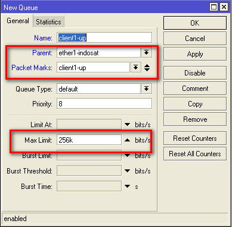Image resolution: width=232 pixels, height=227 pixels.
Task: Open the Queue Type dropdown
Action: 147,89
